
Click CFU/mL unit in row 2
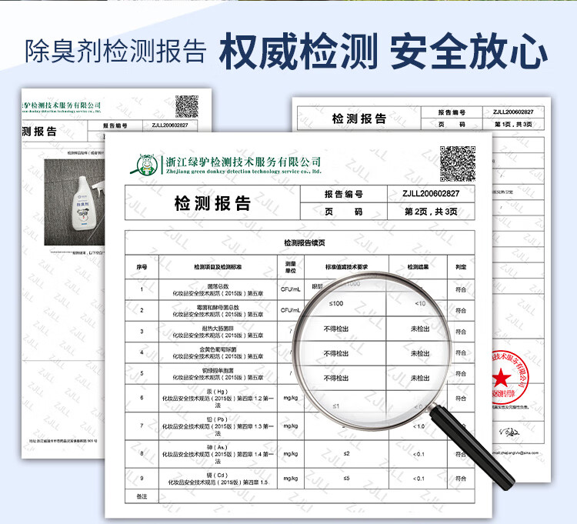click(290, 310)
